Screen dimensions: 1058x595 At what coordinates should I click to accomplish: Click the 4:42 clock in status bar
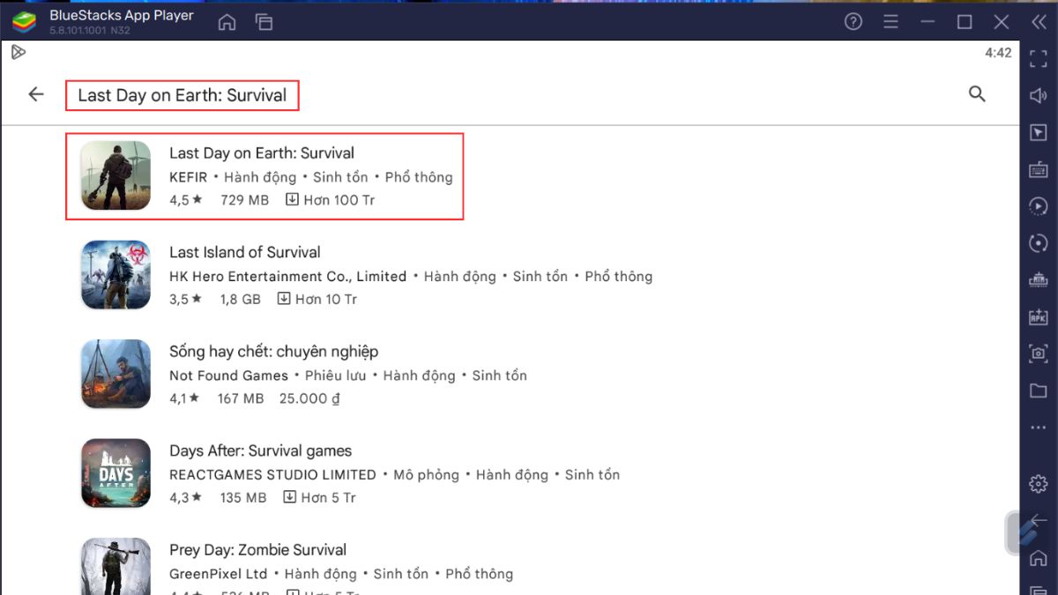998,53
